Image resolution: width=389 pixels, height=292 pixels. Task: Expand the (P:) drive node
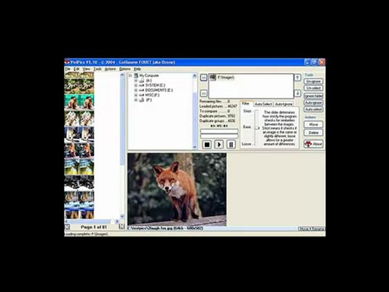point(136,100)
